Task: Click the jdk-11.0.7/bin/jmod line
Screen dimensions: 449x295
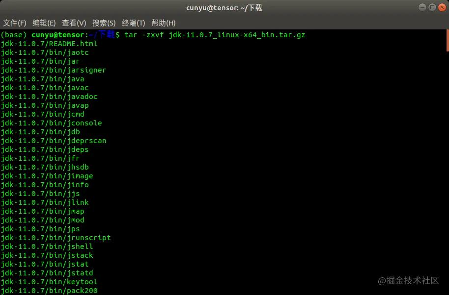Action: [x=42, y=220]
